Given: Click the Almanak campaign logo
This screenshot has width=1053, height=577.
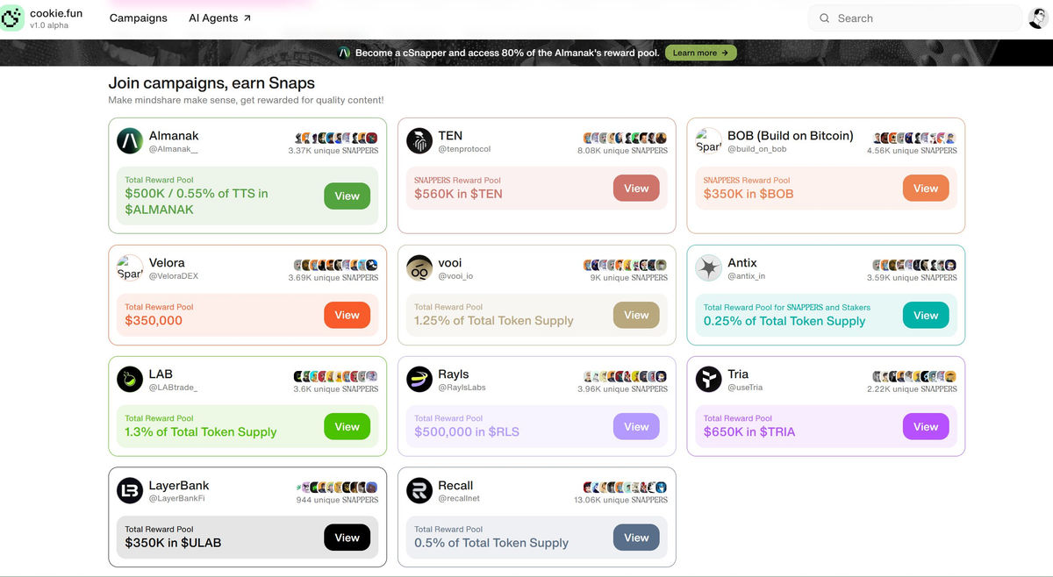Looking at the screenshot, I should [x=130, y=141].
